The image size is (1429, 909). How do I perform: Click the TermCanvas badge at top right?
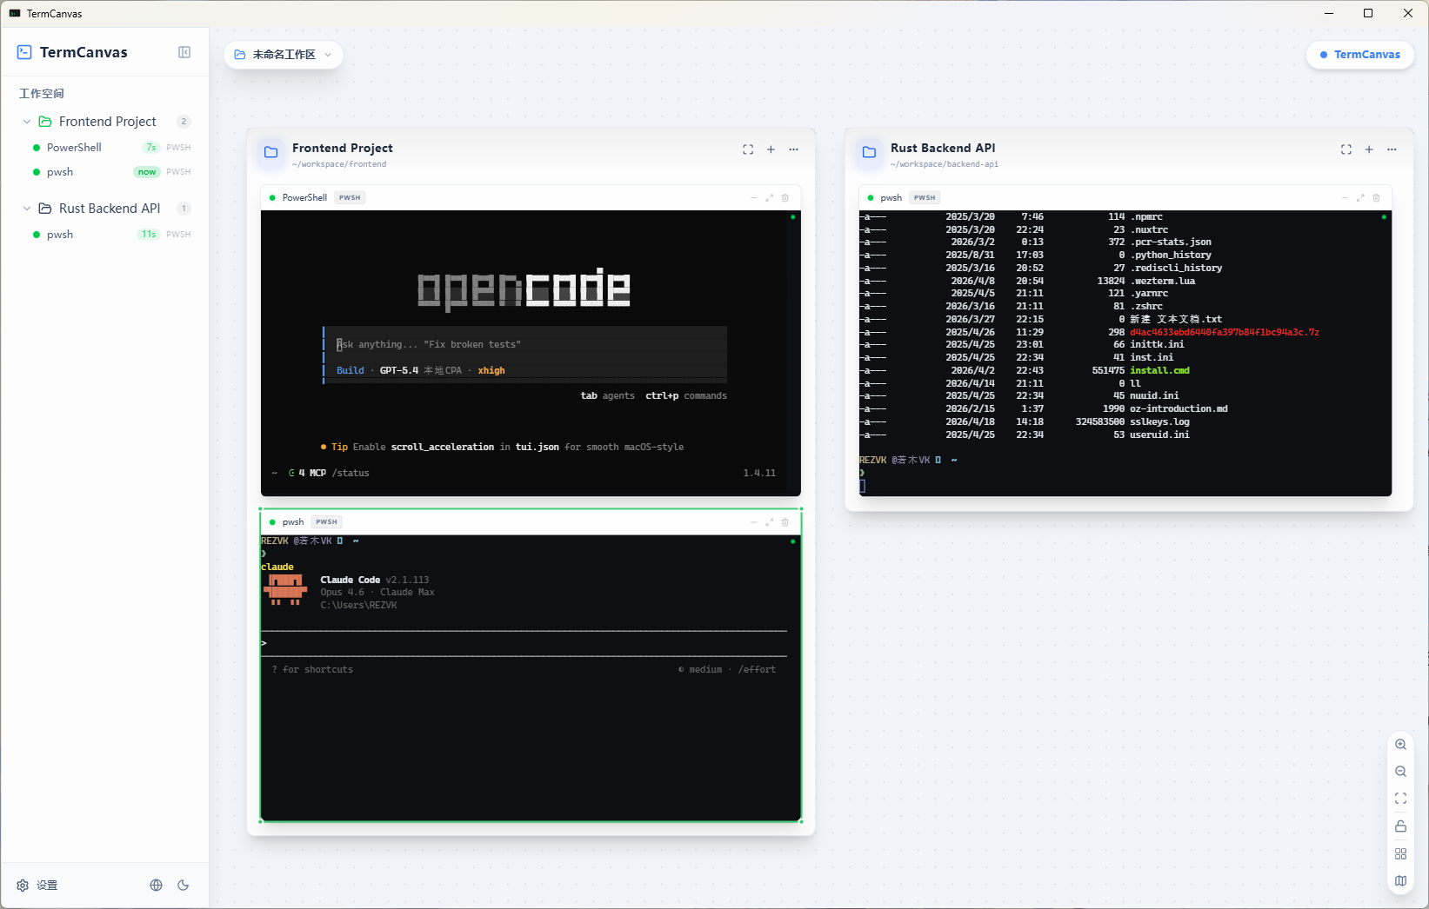[1359, 54]
